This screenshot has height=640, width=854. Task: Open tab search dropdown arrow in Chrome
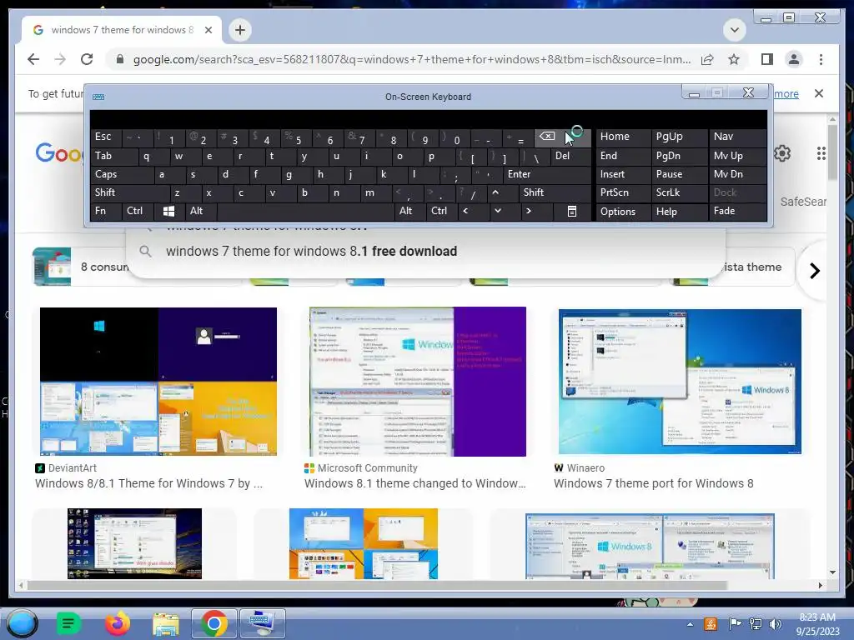tap(734, 30)
